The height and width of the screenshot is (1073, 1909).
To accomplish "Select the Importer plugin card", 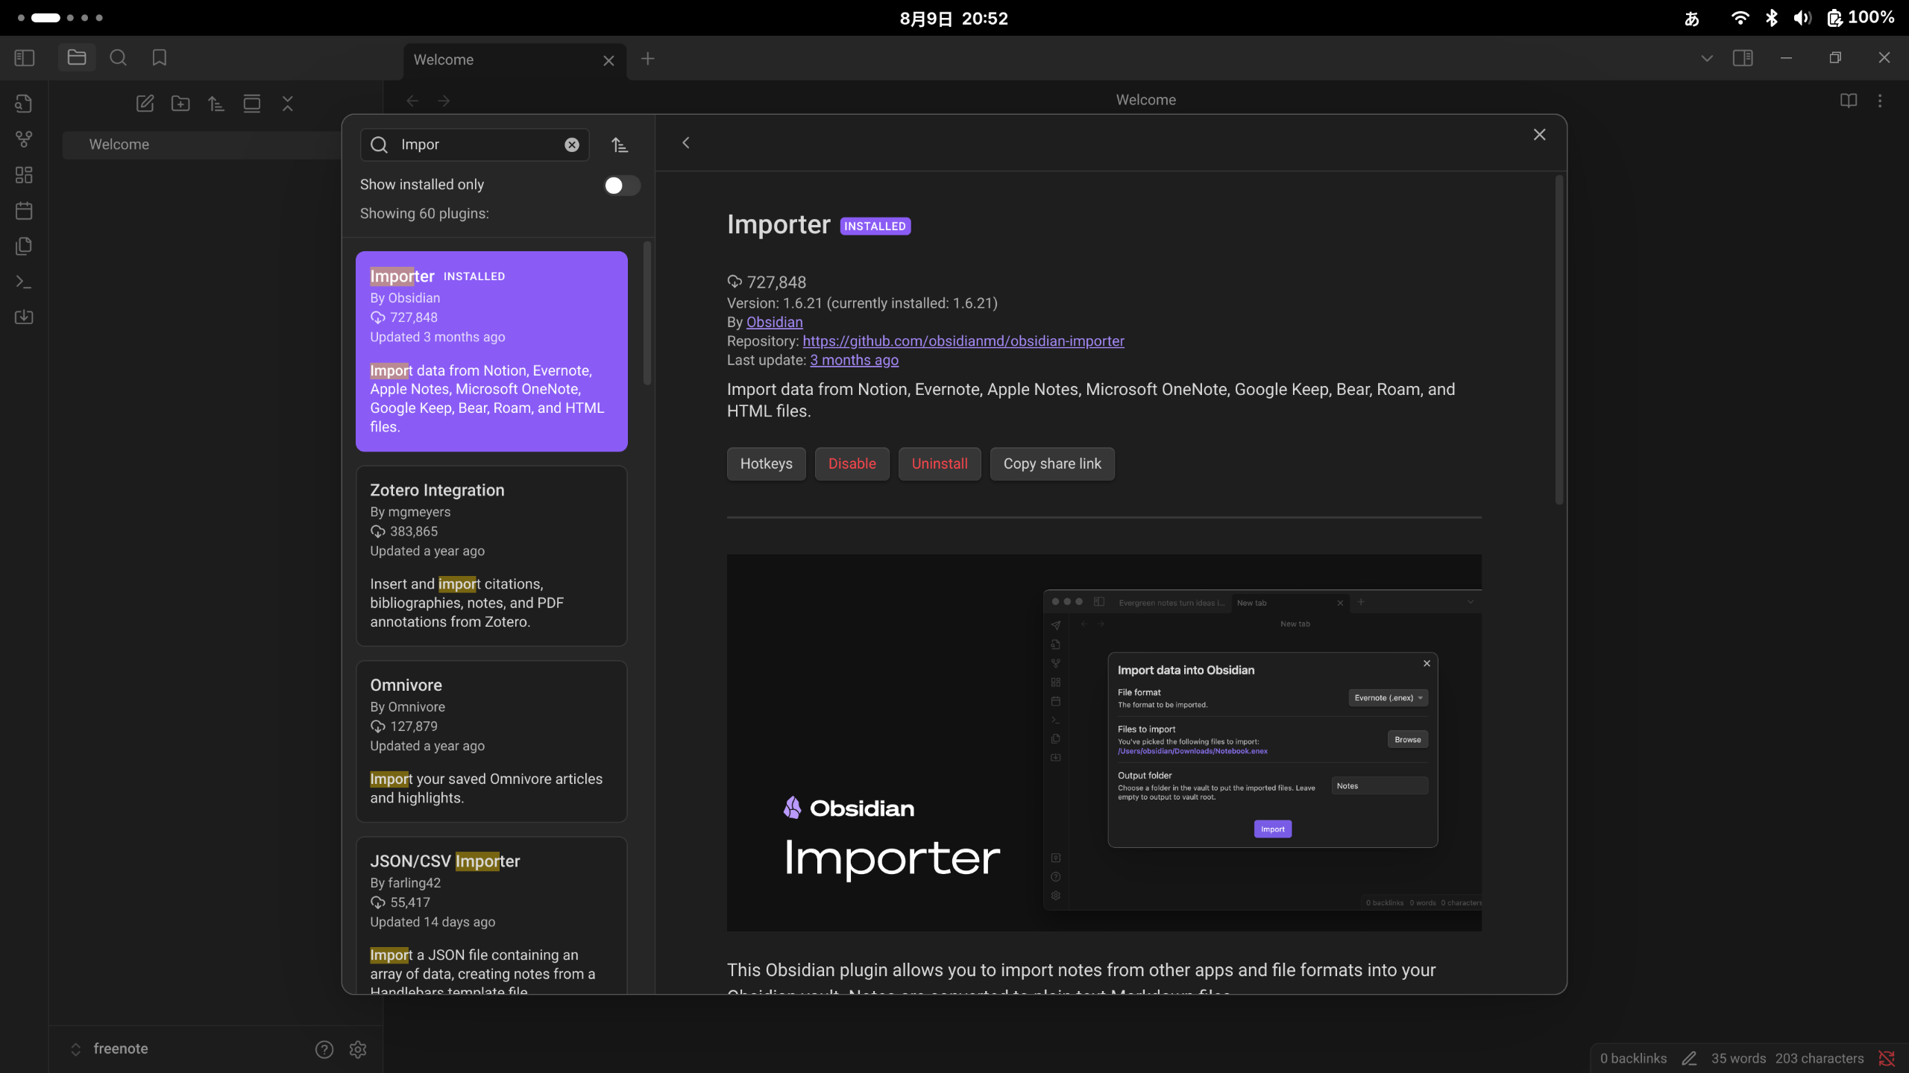I will point(491,351).
